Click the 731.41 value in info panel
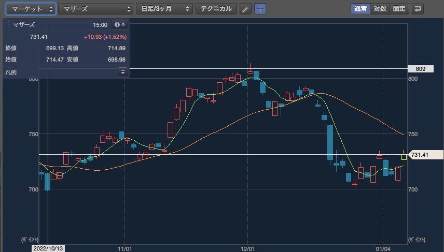 tap(39, 37)
